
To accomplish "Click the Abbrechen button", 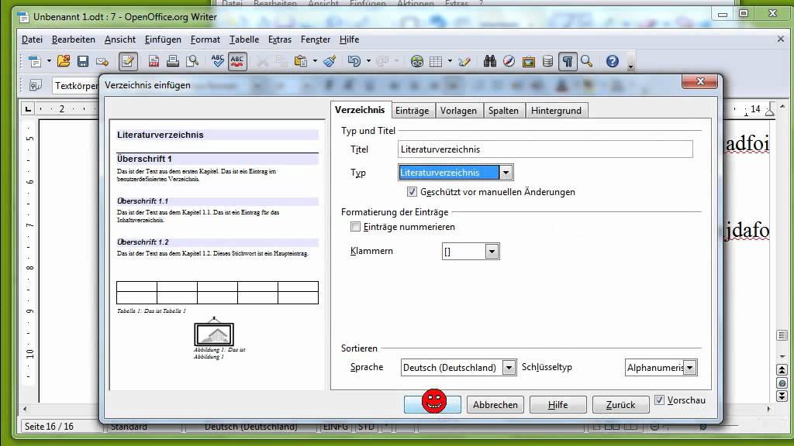I will pos(495,404).
